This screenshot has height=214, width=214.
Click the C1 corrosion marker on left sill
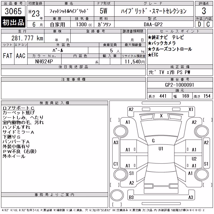tap(116, 164)
